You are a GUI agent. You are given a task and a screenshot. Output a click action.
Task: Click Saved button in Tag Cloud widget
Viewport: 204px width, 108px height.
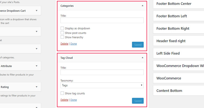(x=138, y=101)
